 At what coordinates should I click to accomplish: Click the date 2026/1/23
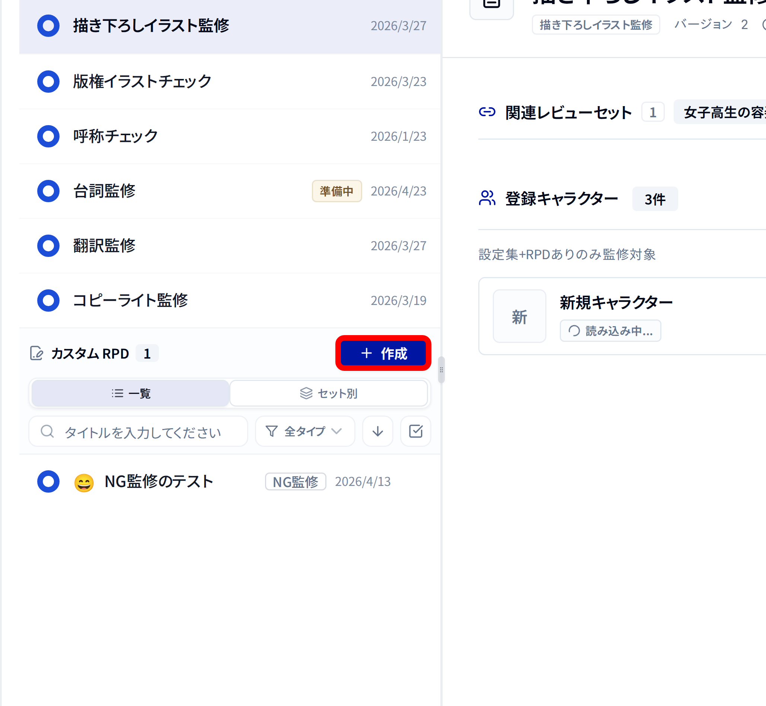[398, 136]
